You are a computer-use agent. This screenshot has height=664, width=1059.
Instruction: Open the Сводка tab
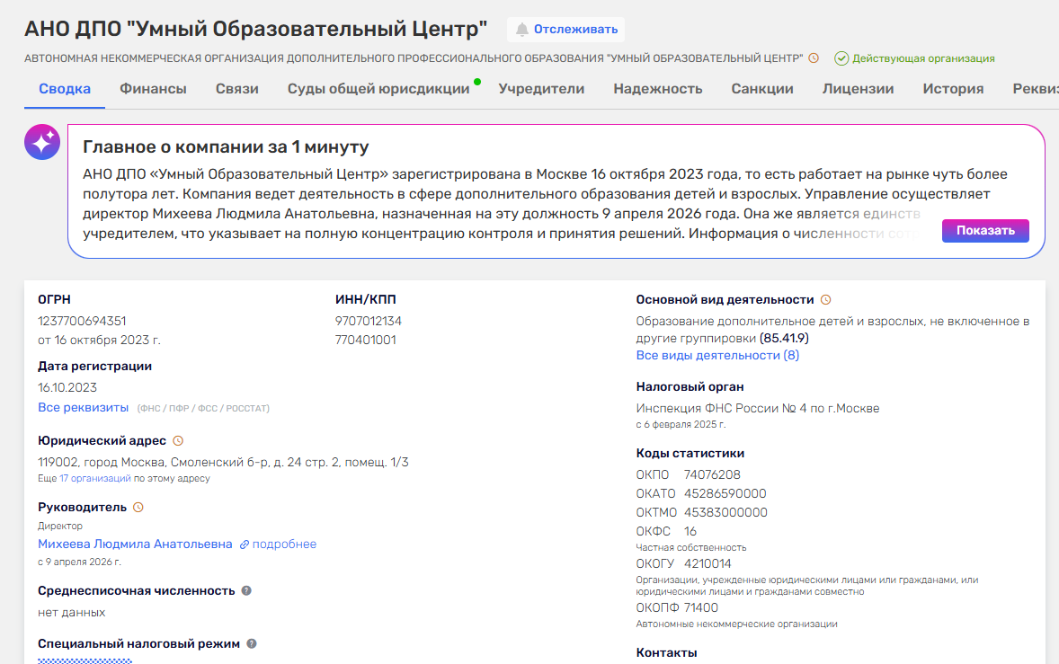pyautogui.click(x=65, y=89)
